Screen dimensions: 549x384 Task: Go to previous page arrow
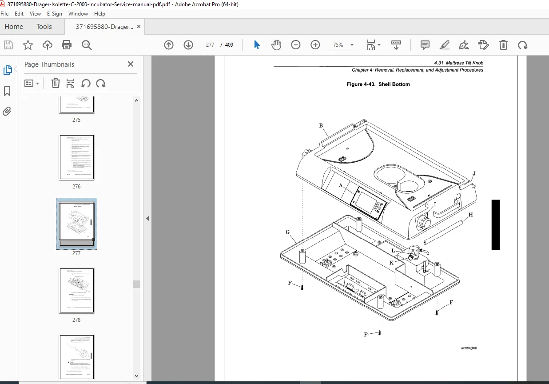[x=169, y=45]
